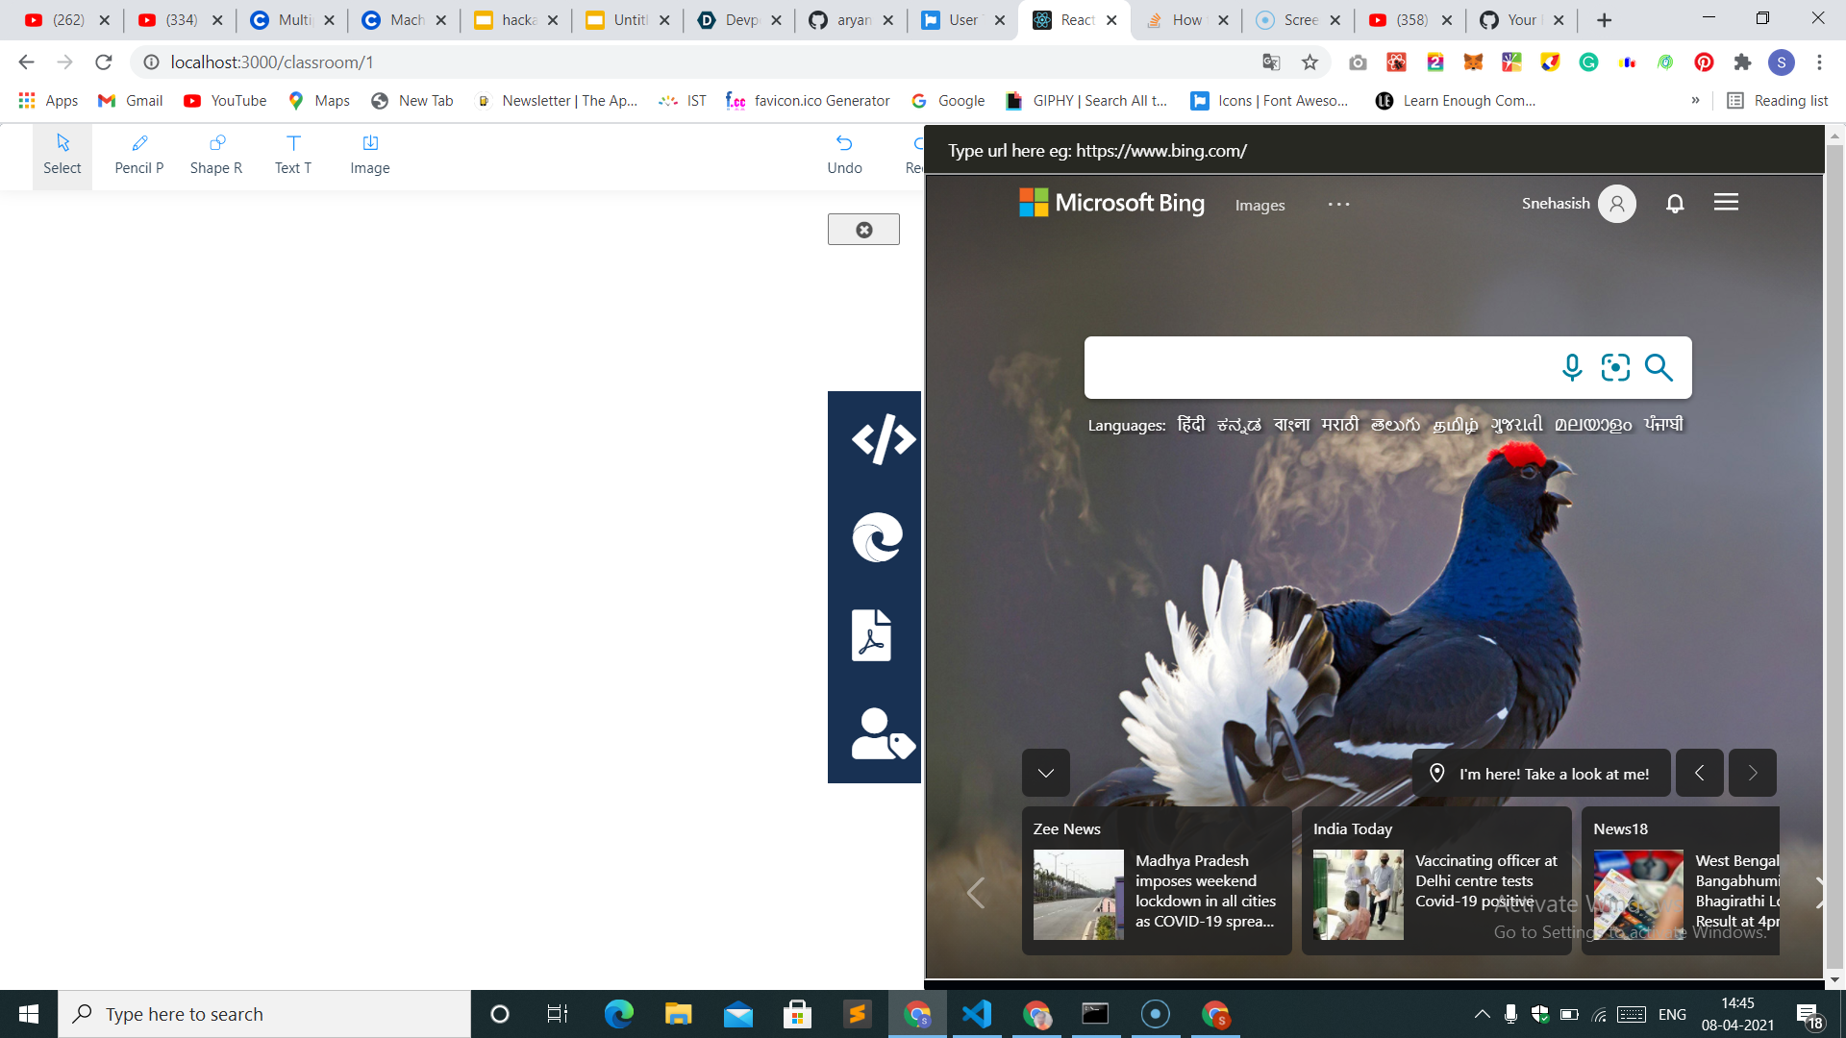The image size is (1846, 1038).
Task: Click Bing microphone voice search icon
Action: click(x=1572, y=367)
